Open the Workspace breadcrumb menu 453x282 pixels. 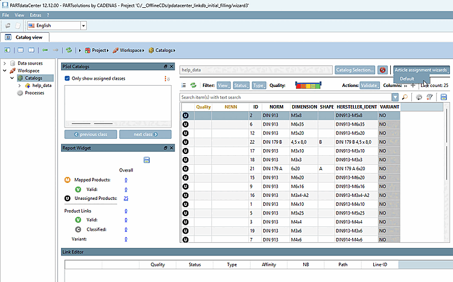point(129,50)
